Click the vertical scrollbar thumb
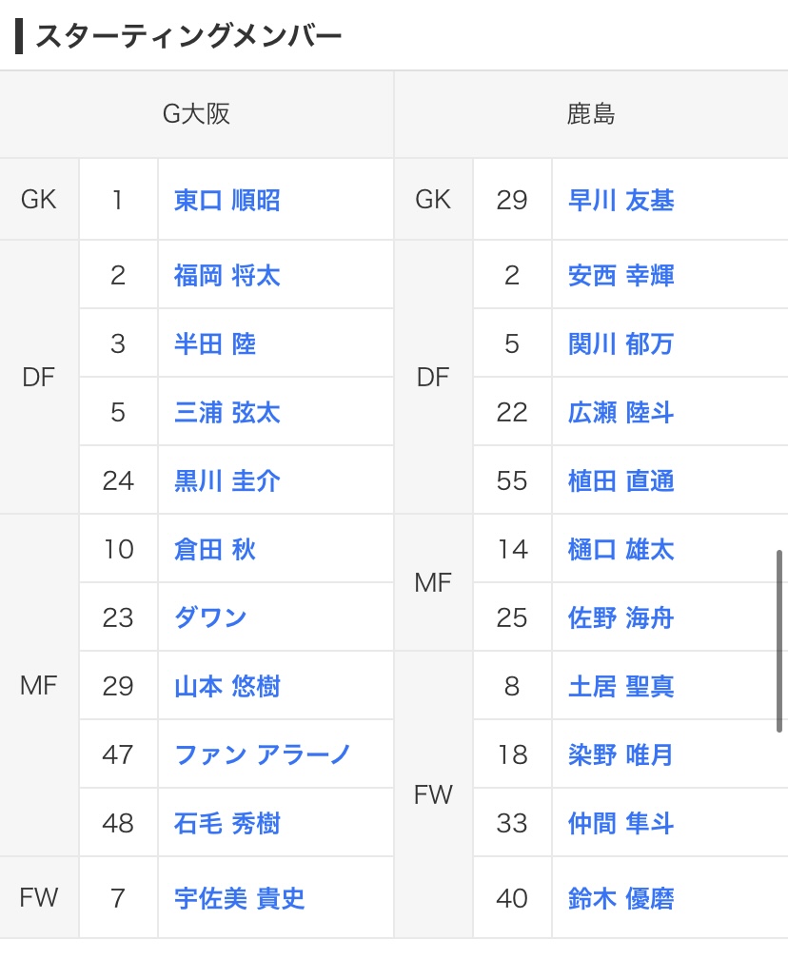The image size is (788, 959). coord(780,640)
